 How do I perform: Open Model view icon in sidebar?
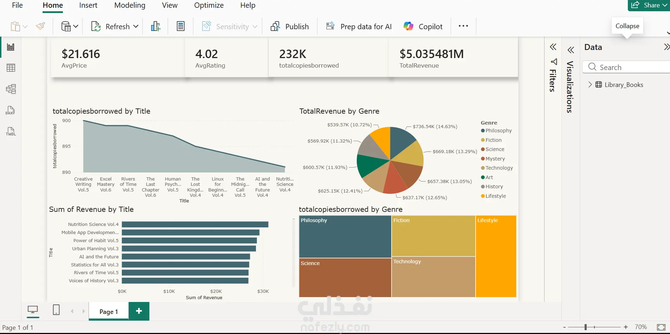11,89
